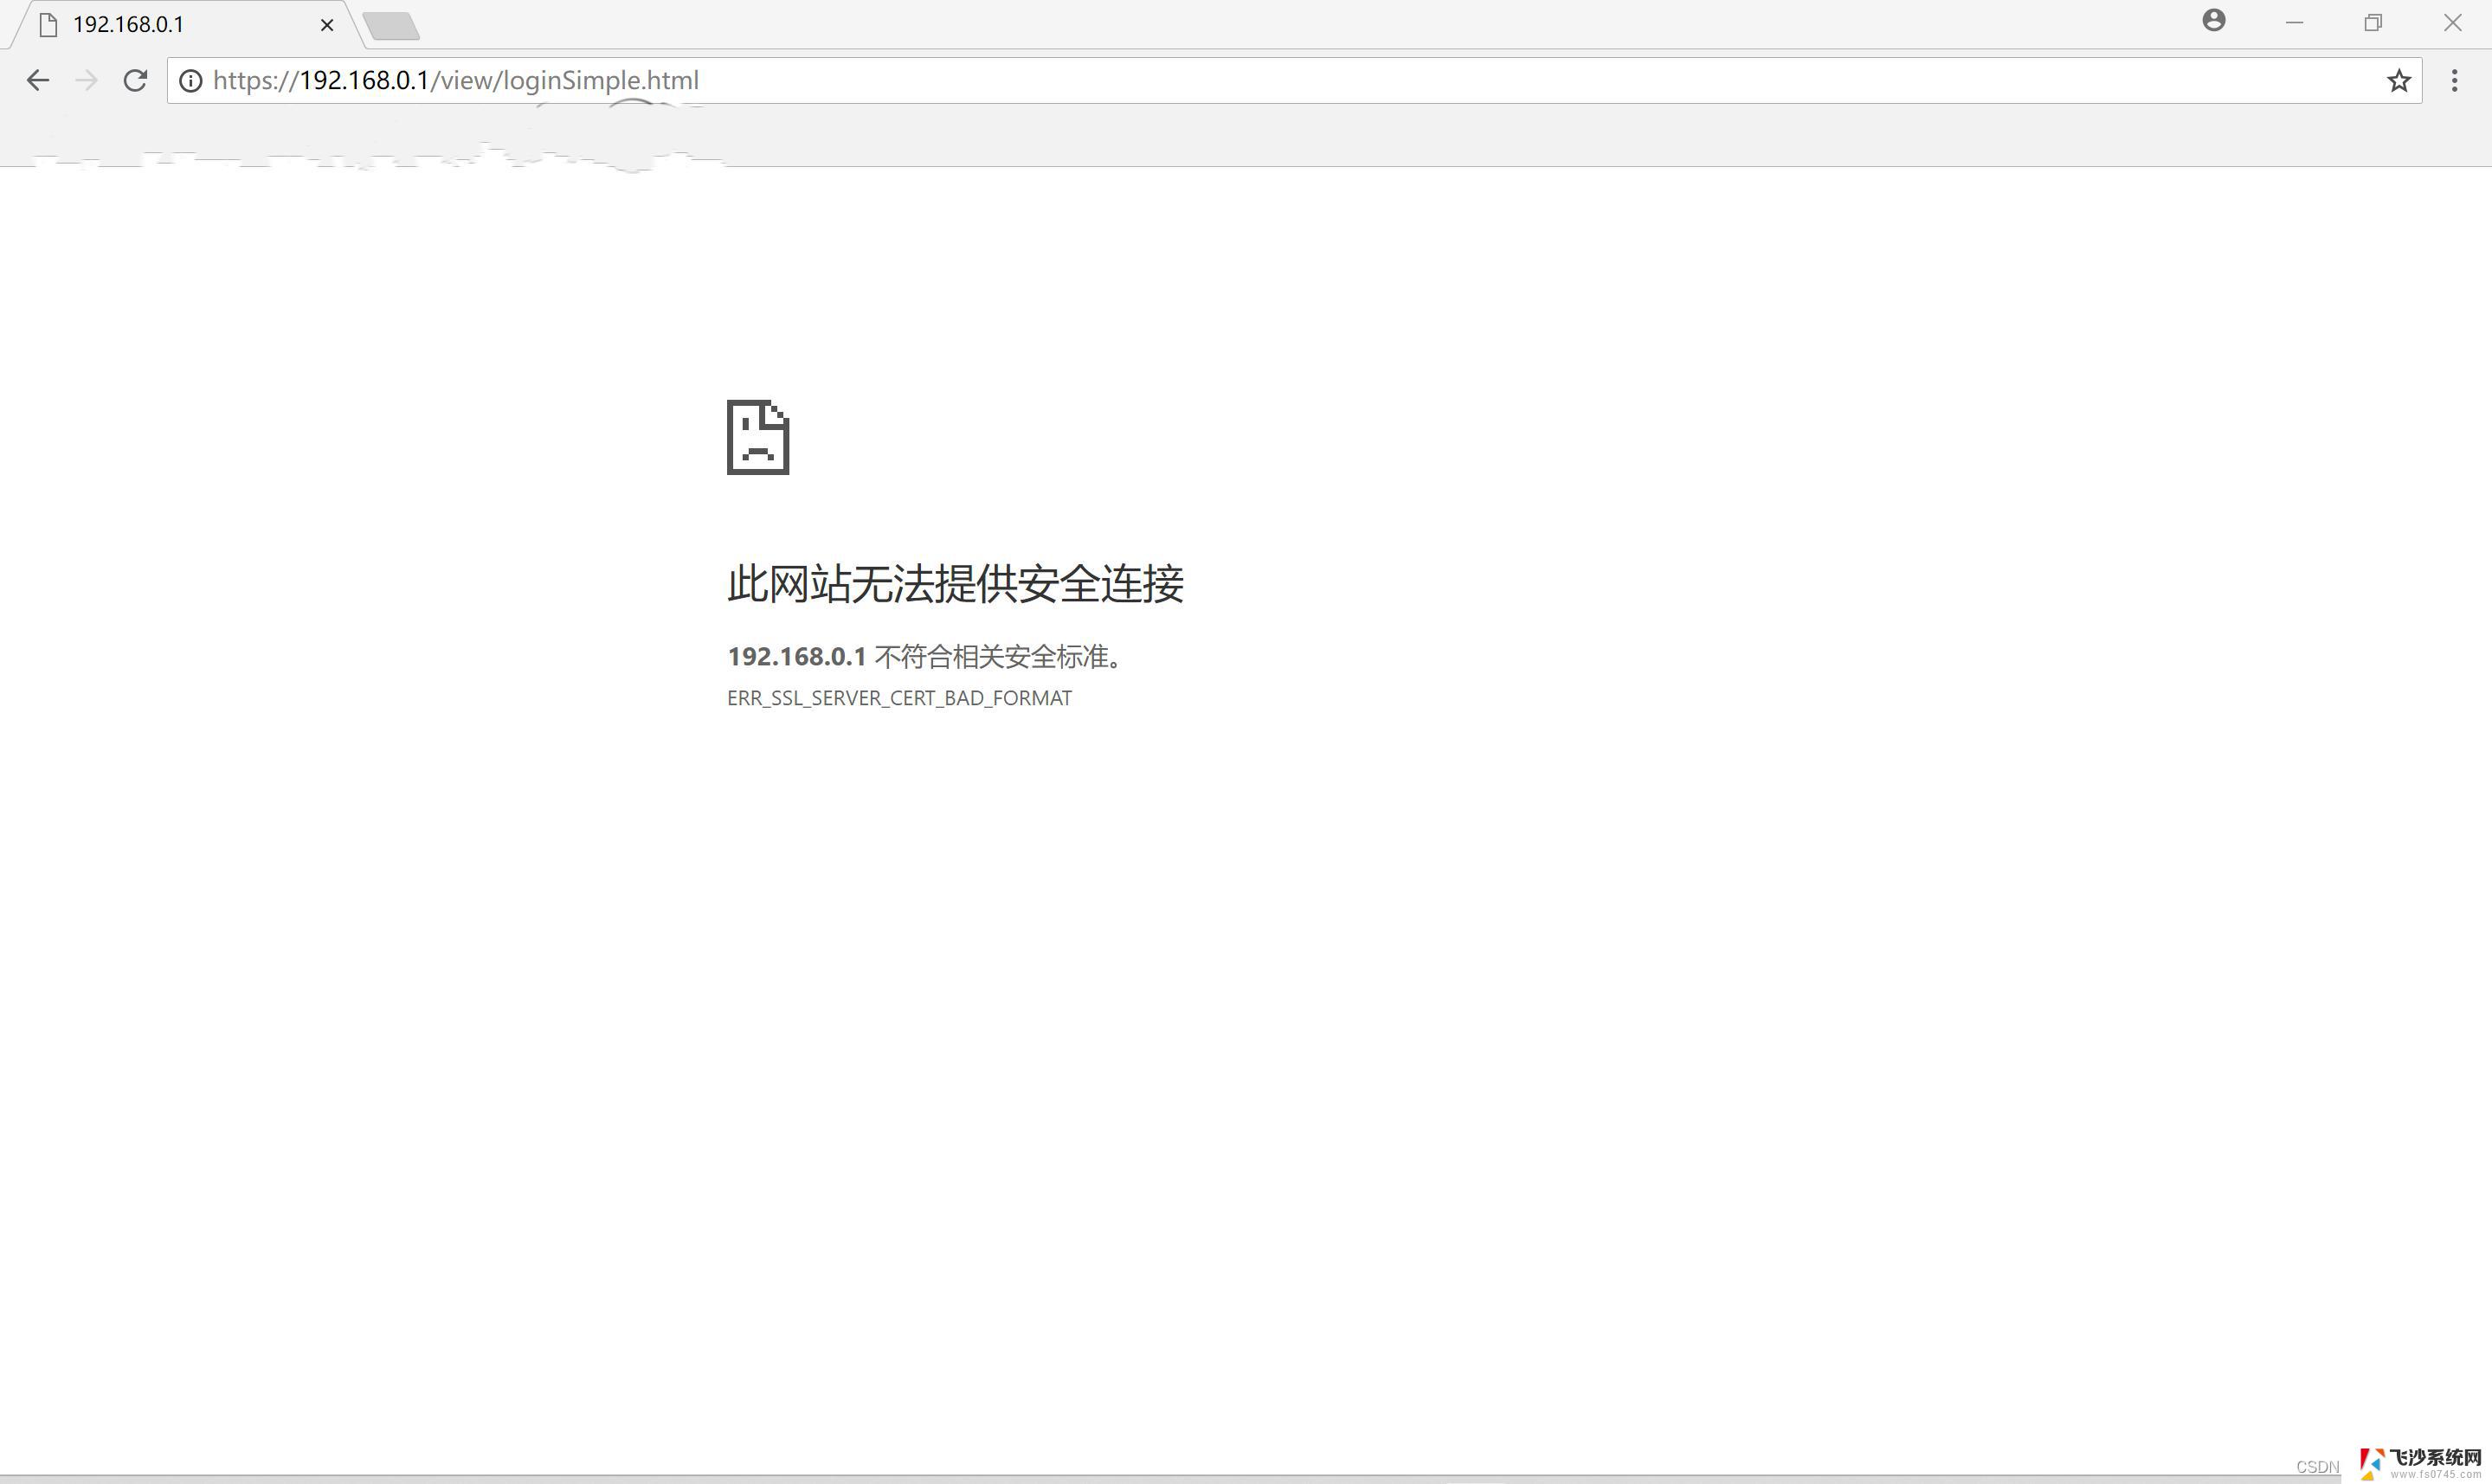This screenshot has width=2492, height=1484.
Task: Close the 192.168.0.1 tab
Action: point(327,25)
